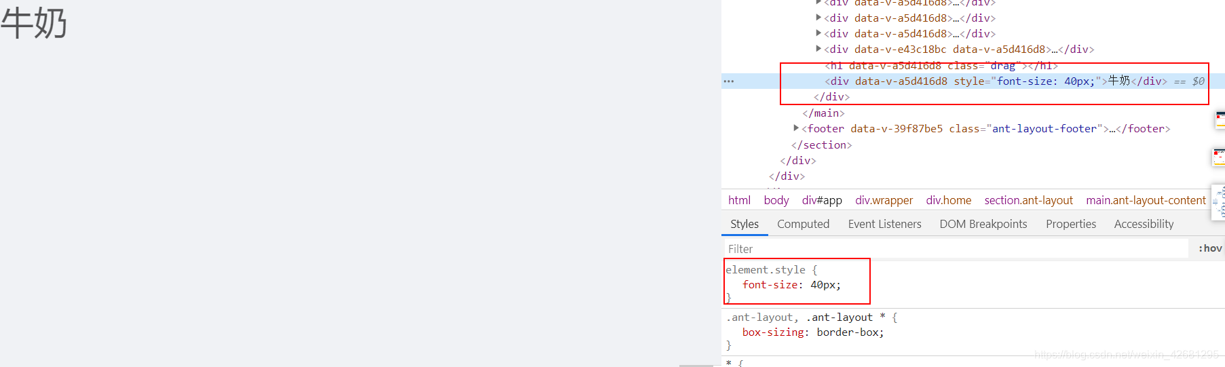1225x367 pixels.
Task: Select the DOM Breakpoints tab
Action: pos(983,224)
